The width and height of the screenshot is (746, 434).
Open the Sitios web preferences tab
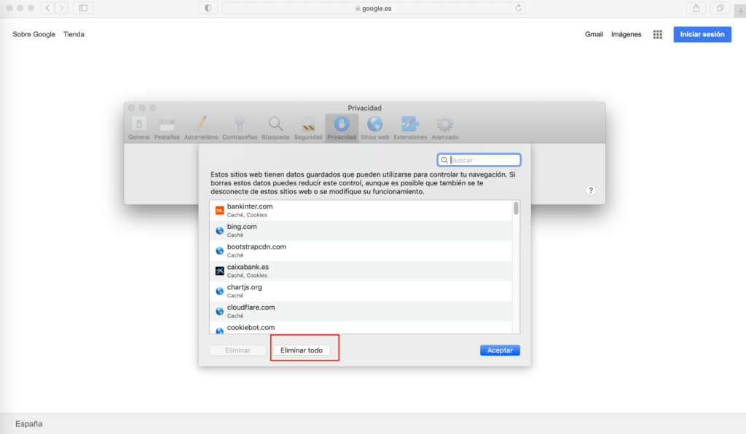pos(375,128)
